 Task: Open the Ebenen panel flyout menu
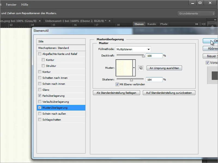click(203, 24)
